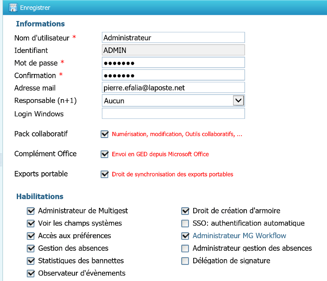Click the Enregistrer floppy disk save icon
The width and height of the screenshot is (327, 281).
pyautogui.click(x=13, y=8)
